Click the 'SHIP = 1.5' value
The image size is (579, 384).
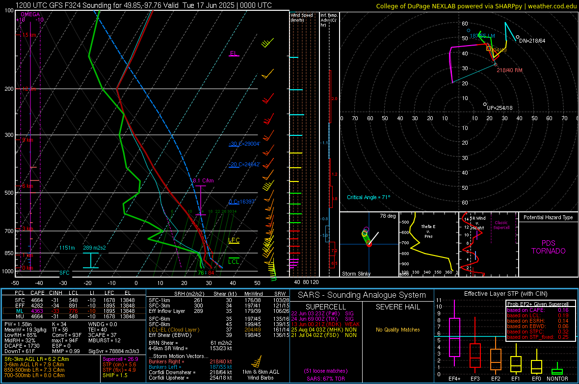115,375
